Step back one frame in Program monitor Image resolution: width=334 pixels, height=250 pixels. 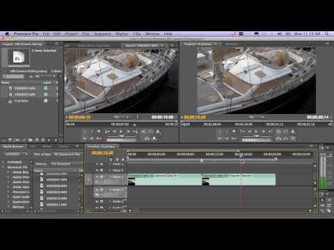250,131
